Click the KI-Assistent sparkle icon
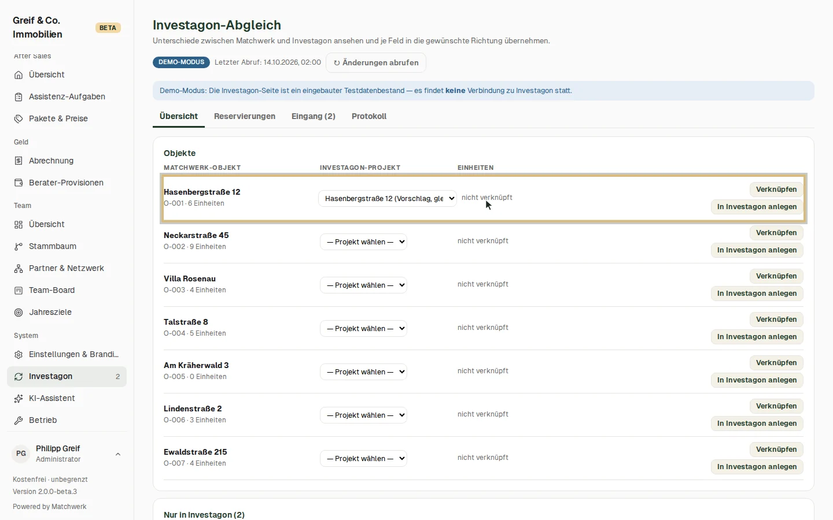 click(19, 399)
